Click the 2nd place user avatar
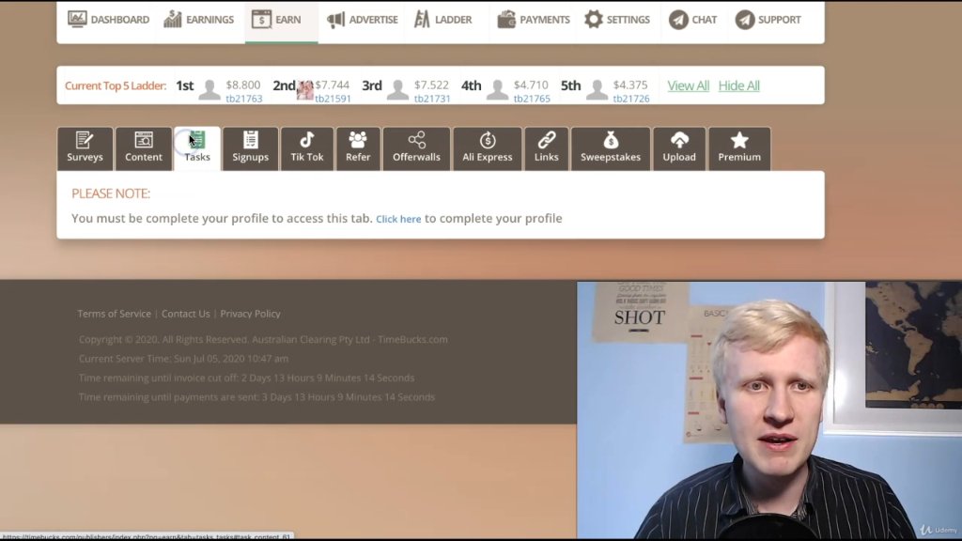962x541 pixels. click(305, 89)
